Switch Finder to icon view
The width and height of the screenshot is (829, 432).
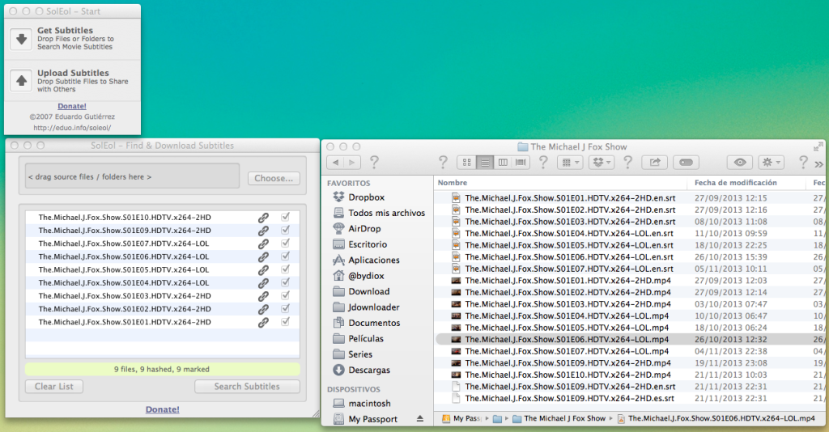click(466, 163)
